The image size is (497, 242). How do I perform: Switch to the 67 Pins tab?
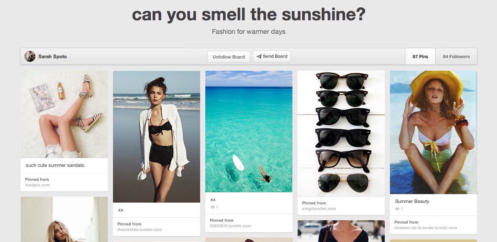coord(420,56)
